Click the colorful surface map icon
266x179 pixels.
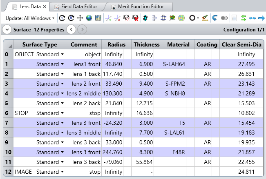(x=172, y=18)
